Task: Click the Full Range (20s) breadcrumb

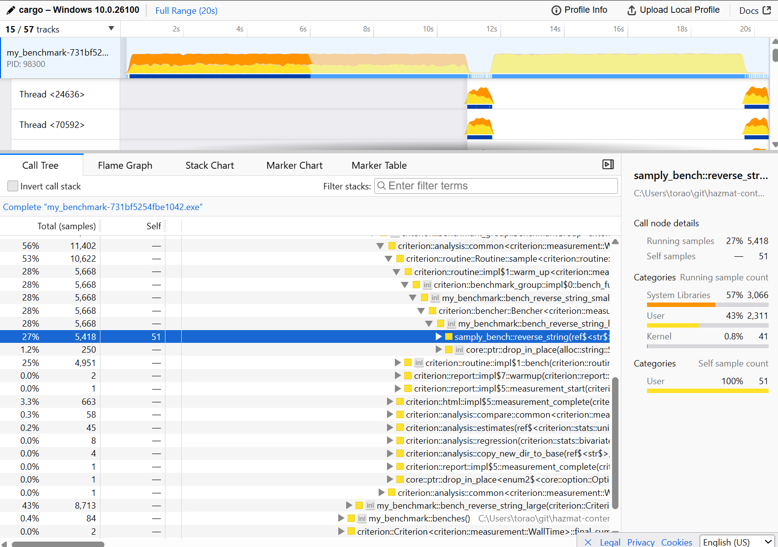Action: pos(186,10)
